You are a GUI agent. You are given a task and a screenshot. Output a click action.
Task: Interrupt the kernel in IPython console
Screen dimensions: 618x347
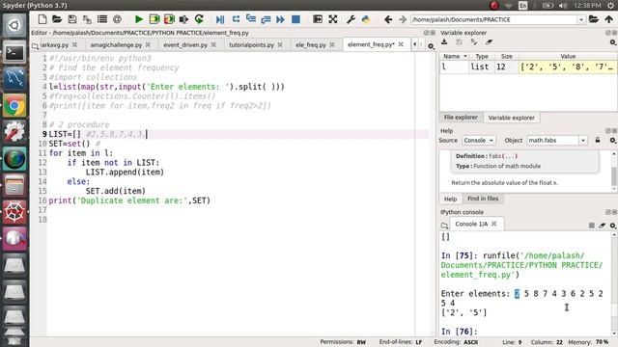(x=592, y=225)
